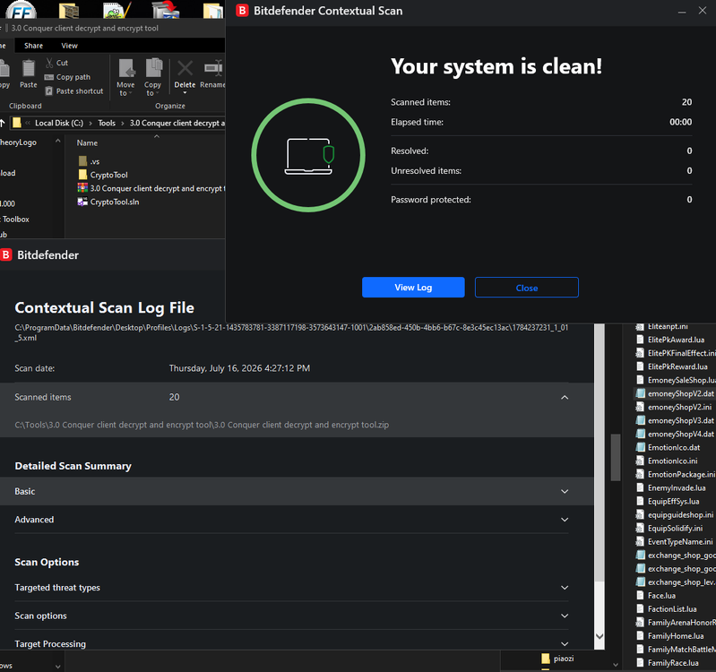Click the Move to icon
Image resolution: width=716 pixels, height=672 pixels.
[126, 68]
